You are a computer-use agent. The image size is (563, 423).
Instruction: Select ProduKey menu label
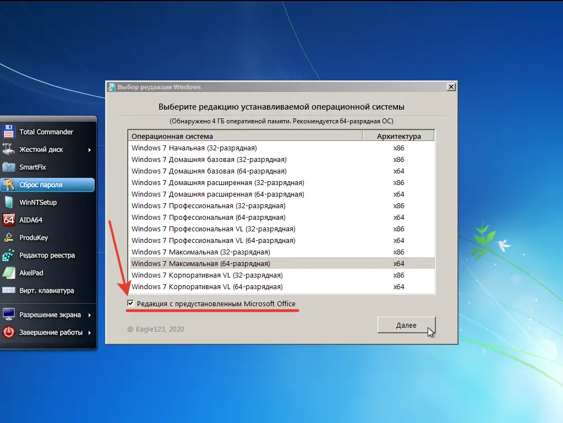(x=34, y=237)
